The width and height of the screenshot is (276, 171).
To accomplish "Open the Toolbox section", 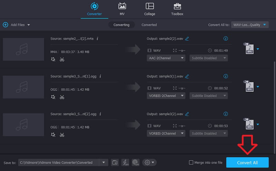I will coord(177,9).
